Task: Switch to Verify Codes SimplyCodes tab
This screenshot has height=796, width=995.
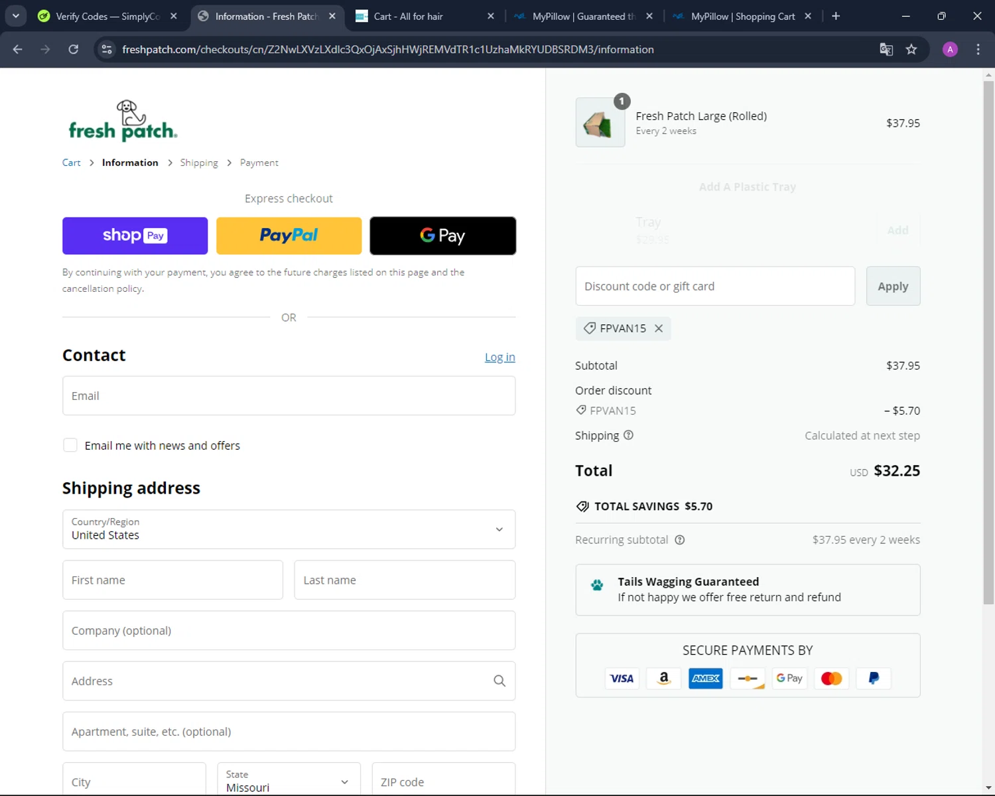Action: click(x=108, y=16)
